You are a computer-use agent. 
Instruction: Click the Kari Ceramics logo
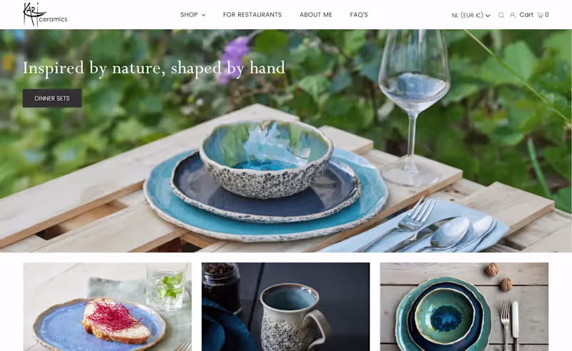click(x=45, y=14)
